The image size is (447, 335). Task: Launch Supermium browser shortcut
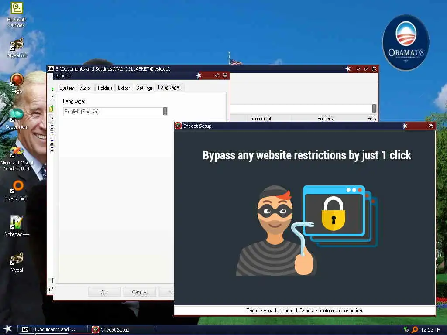[17, 119]
